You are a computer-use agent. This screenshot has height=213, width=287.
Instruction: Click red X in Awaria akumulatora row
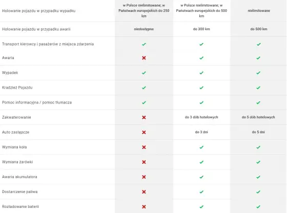[144, 177]
